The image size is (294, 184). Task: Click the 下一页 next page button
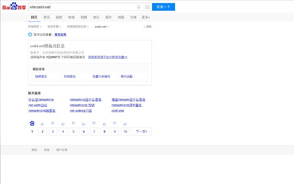(141, 132)
